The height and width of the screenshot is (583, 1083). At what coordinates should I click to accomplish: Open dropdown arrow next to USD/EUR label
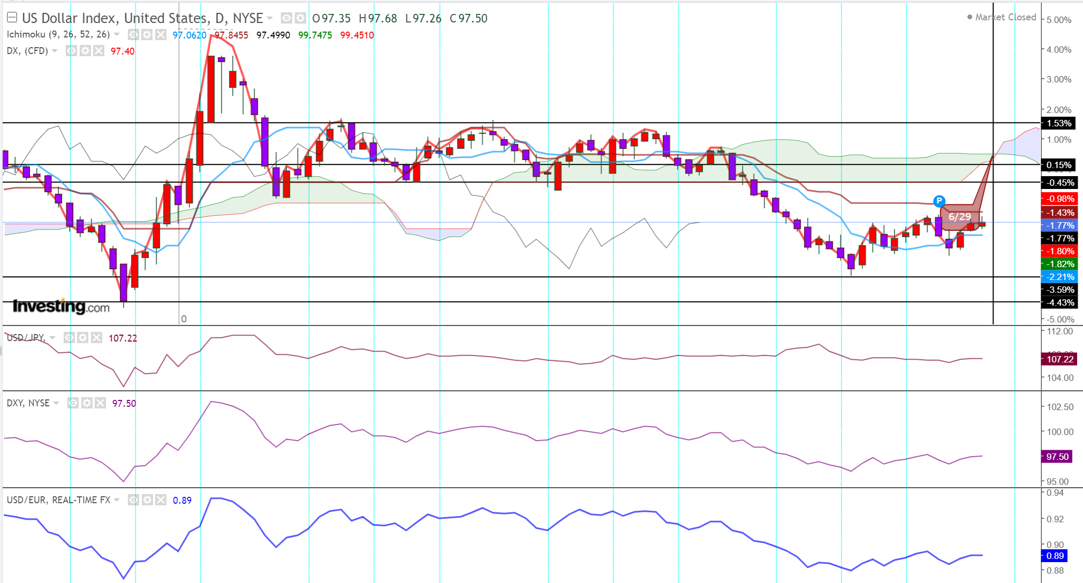[117, 500]
